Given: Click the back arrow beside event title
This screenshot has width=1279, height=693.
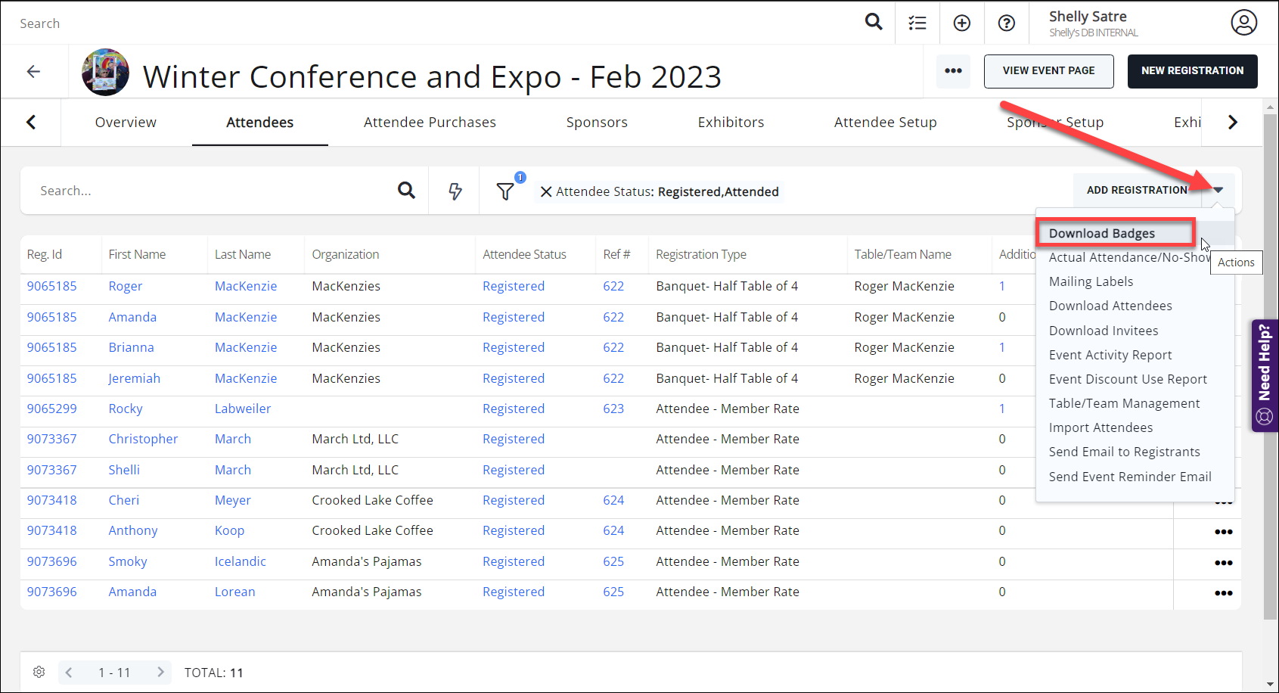Looking at the screenshot, I should coord(33,71).
